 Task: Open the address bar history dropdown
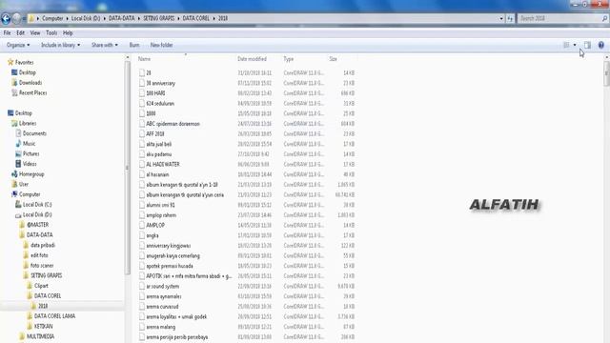point(501,18)
